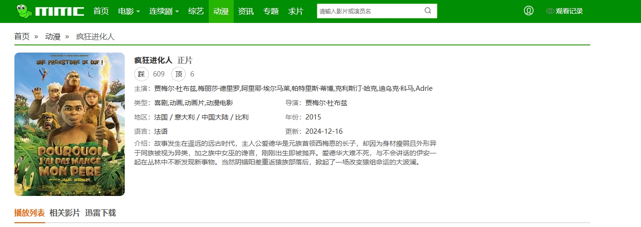641x227 pixels.
Task: Expand the 连续剧 dropdown menu
Action: (x=164, y=11)
